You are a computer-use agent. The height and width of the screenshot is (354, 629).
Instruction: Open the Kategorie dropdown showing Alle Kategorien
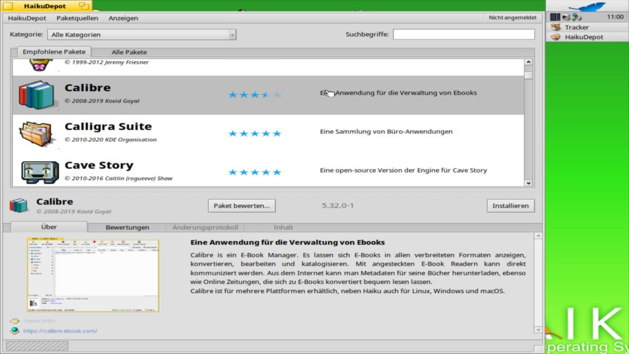tap(142, 34)
